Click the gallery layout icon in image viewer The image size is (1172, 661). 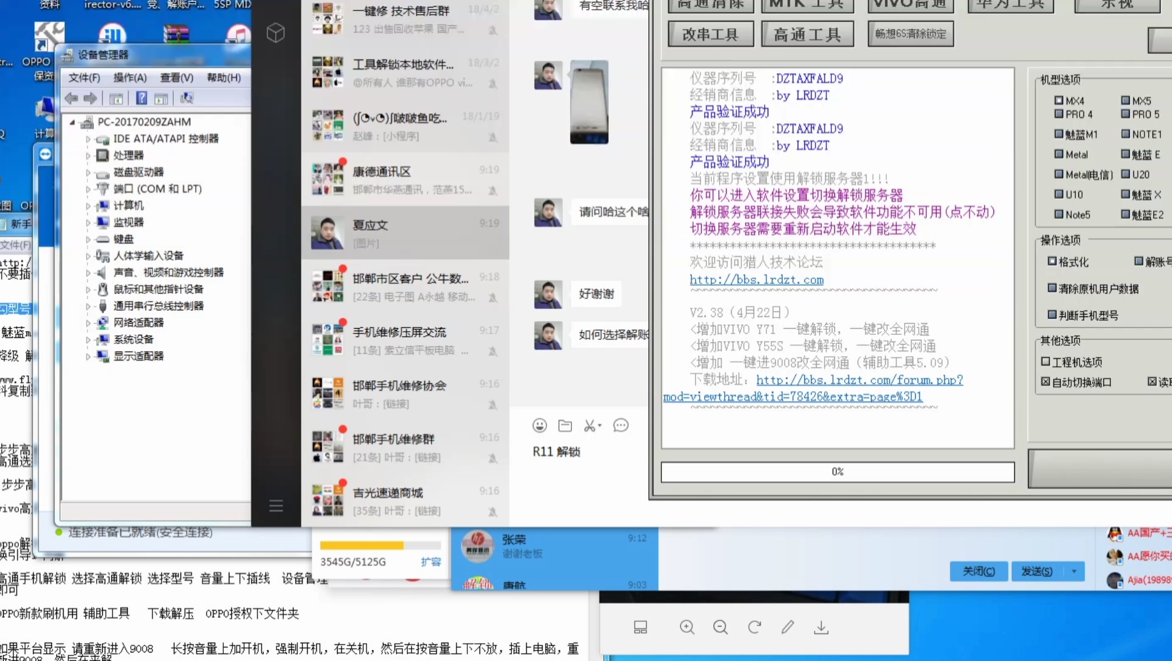tap(640, 627)
